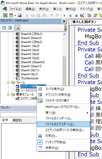Image resolution: width=102 pixels, height=159 pixels.
Task: Save the workbook with the floppy icon
Action: [x=20, y=15]
